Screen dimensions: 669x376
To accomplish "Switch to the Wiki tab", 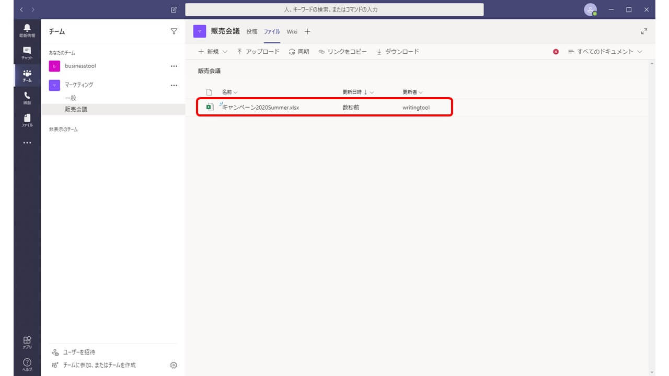I will (292, 31).
